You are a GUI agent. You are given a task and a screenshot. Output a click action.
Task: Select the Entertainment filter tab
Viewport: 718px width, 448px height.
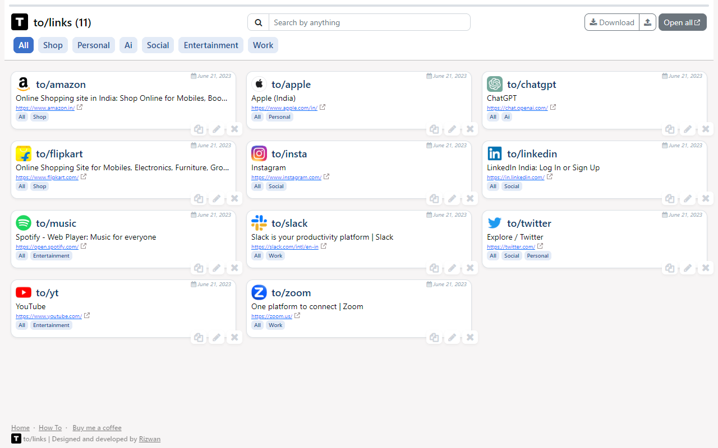tap(211, 45)
